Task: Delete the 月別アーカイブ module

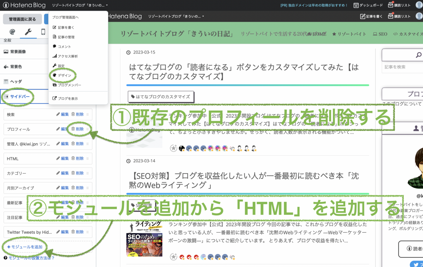Action: tap(78, 188)
